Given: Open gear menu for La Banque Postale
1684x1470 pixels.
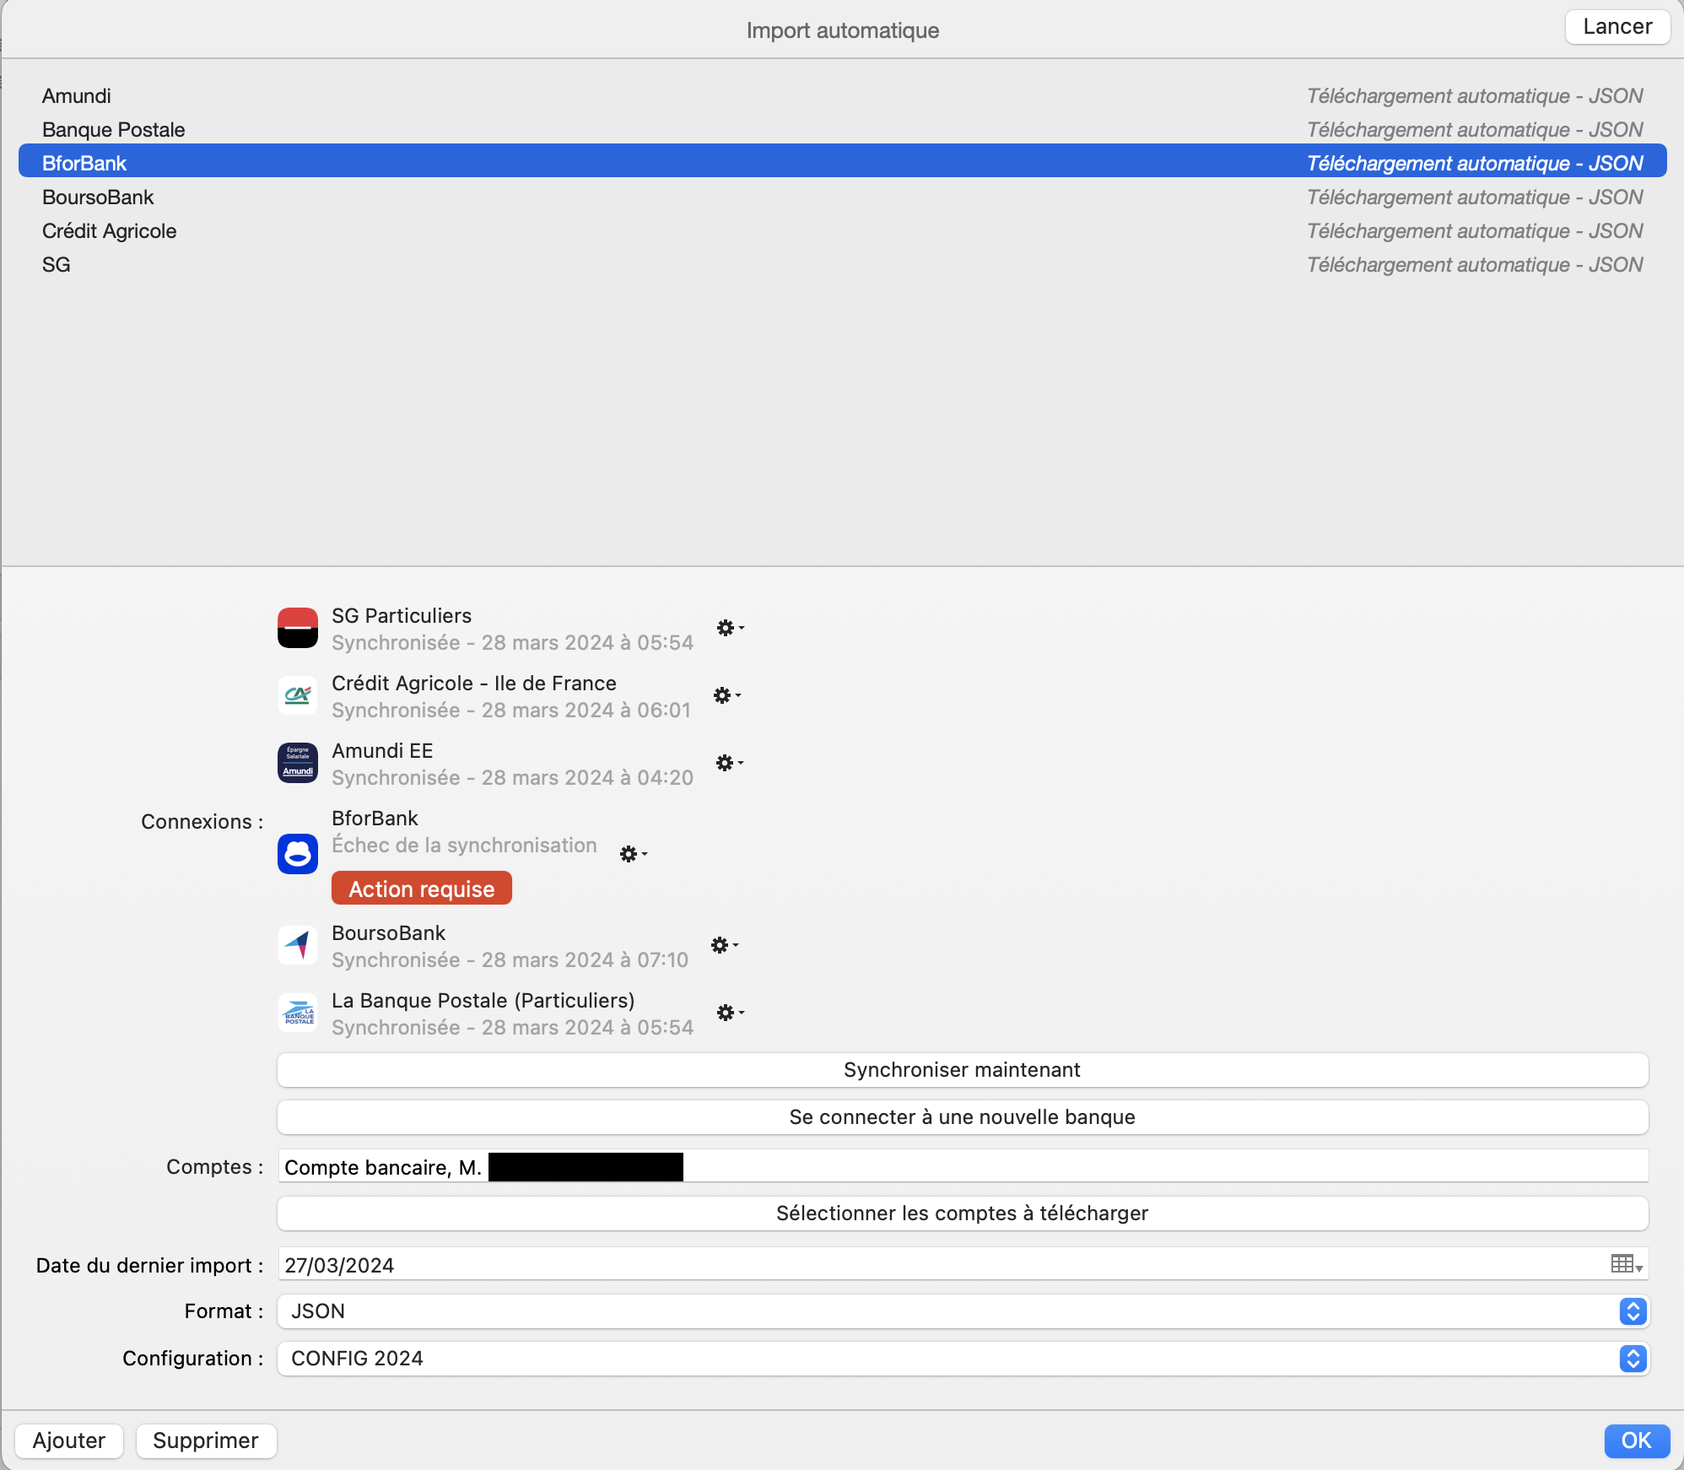Looking at the screenshot, I should [730, 1013].
